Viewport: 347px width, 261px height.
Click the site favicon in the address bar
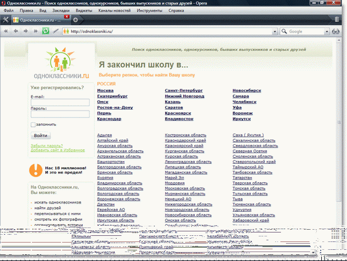(66, 31)
